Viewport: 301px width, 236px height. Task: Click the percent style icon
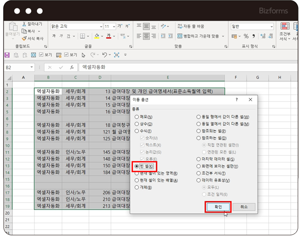246,36
